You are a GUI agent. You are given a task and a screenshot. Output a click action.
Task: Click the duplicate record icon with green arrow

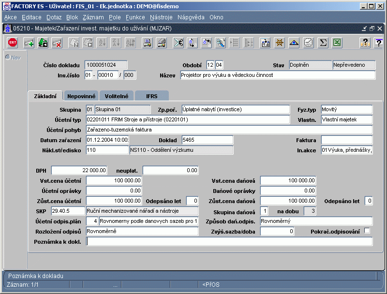click(43, 43)
